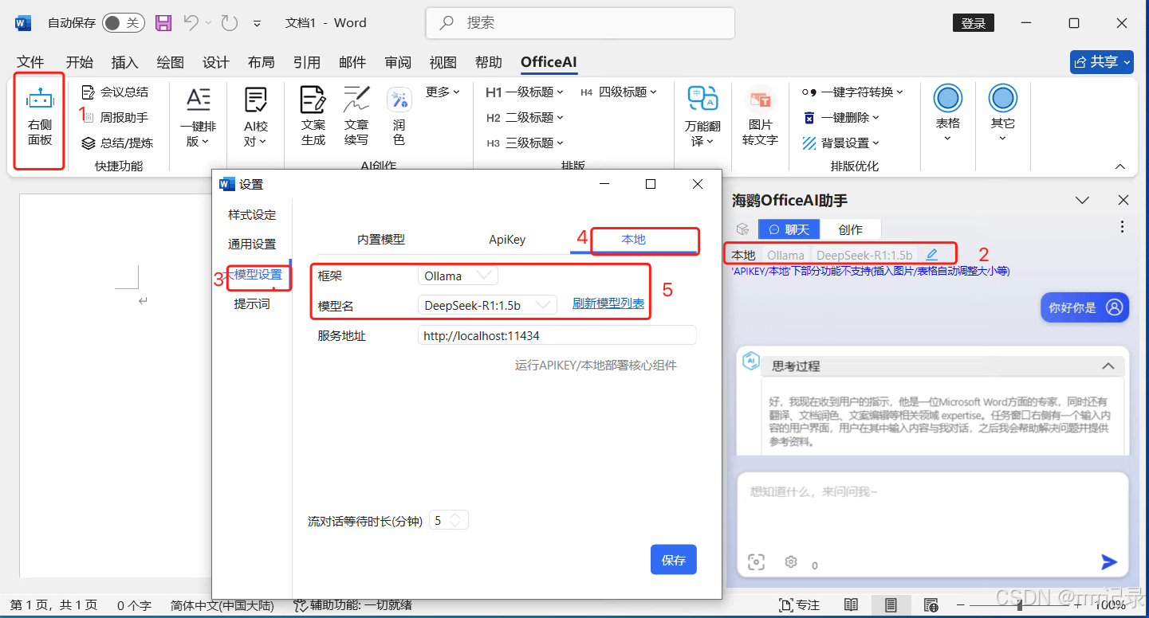Screen dimensions: 1149x618
Task: Click 总结/提炼 layers icon
Action: click(89, 143)
